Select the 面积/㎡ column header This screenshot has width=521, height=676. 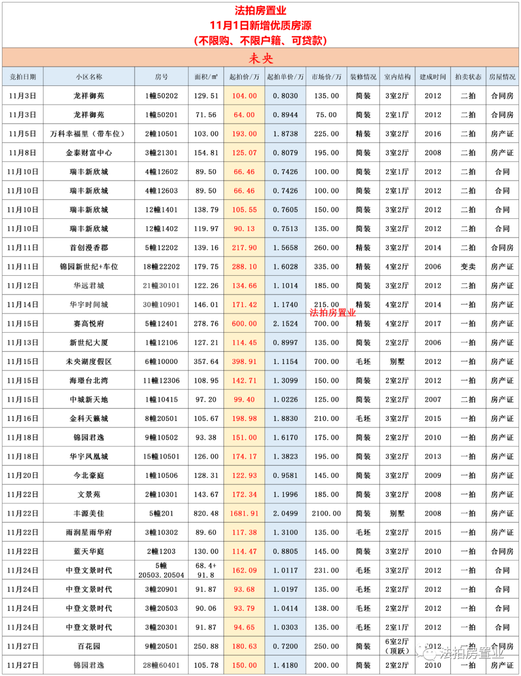206,77
